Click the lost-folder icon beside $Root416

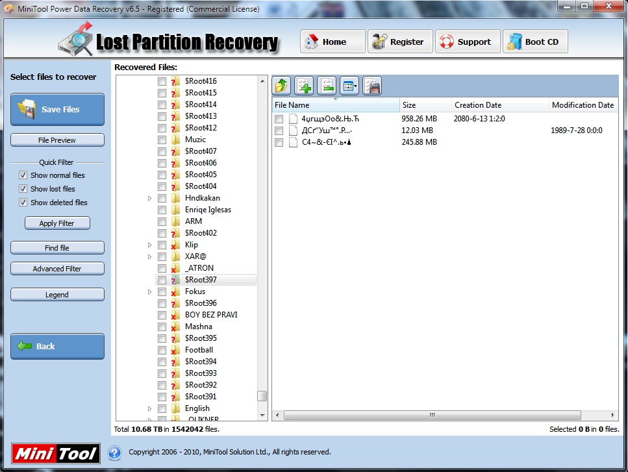[x=175, y=81]
